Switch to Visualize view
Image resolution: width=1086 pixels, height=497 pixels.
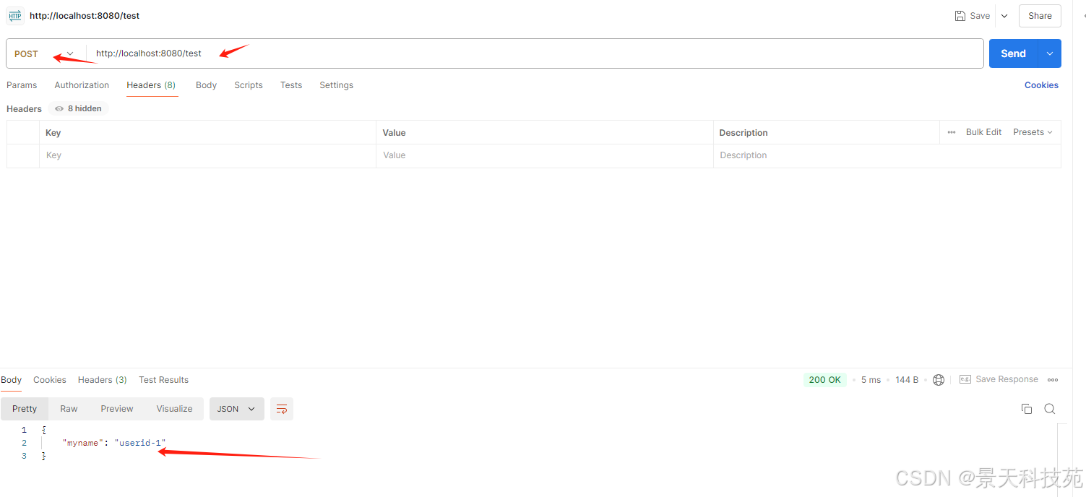coord(174,409)
